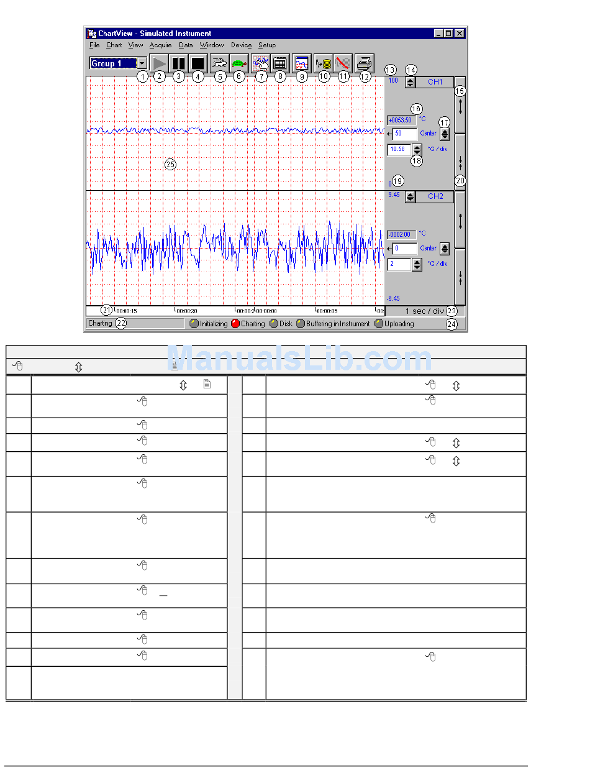The height and width of the screenshot is (783, 590).
Task: Open the channel configuration grid icon
Action: tap(280, 63)
